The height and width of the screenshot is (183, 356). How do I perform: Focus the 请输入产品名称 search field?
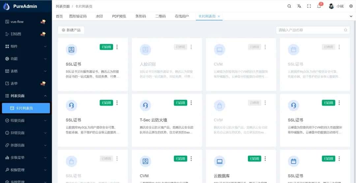click(x=313, y=30)
